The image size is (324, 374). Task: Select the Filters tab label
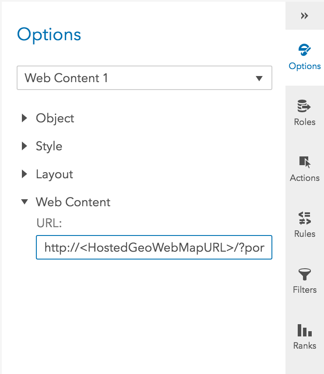point(304,290)
